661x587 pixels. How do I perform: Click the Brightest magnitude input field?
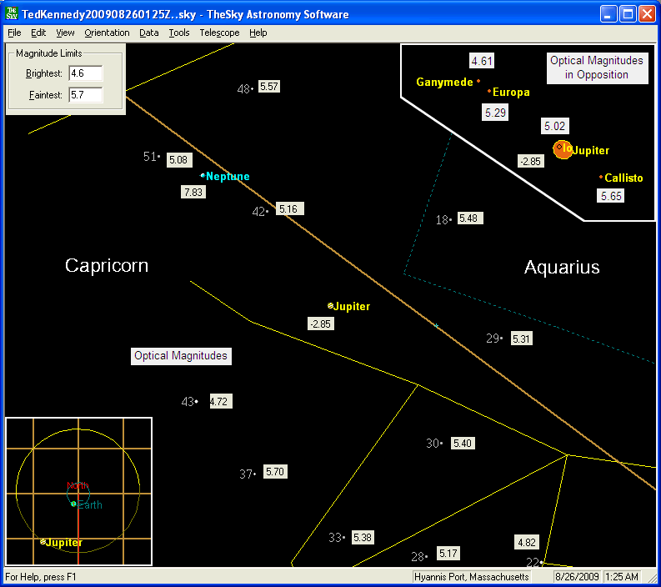tap(85, 73)
